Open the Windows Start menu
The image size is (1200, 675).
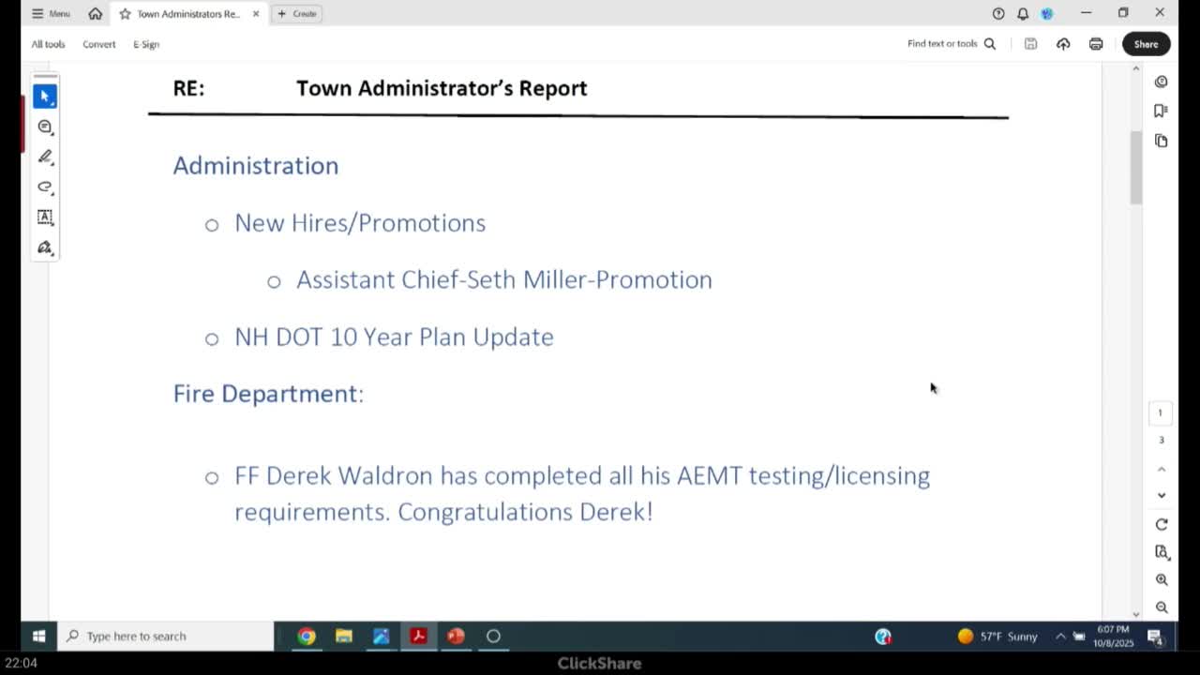pyautogui.click(x=38, y=636)
